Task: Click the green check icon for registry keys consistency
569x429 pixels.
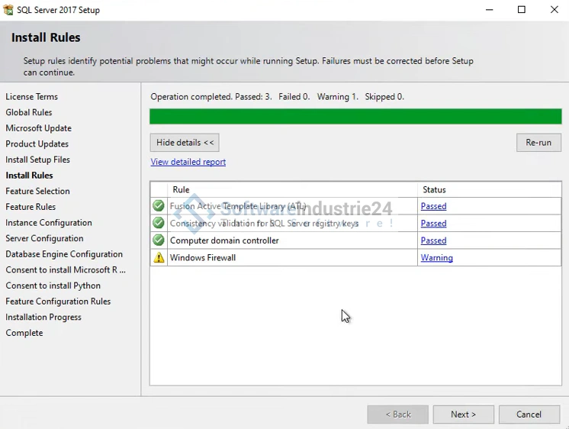Action: point(159,223)
